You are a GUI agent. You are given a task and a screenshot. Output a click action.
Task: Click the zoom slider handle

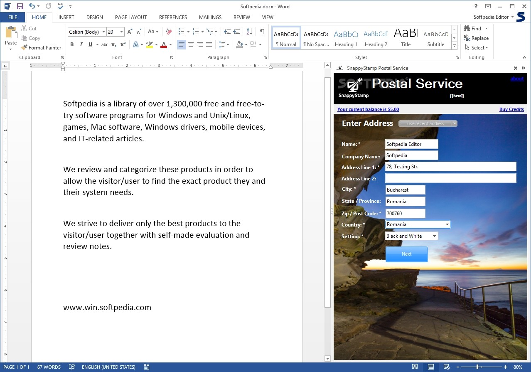(x=478, y=367)
